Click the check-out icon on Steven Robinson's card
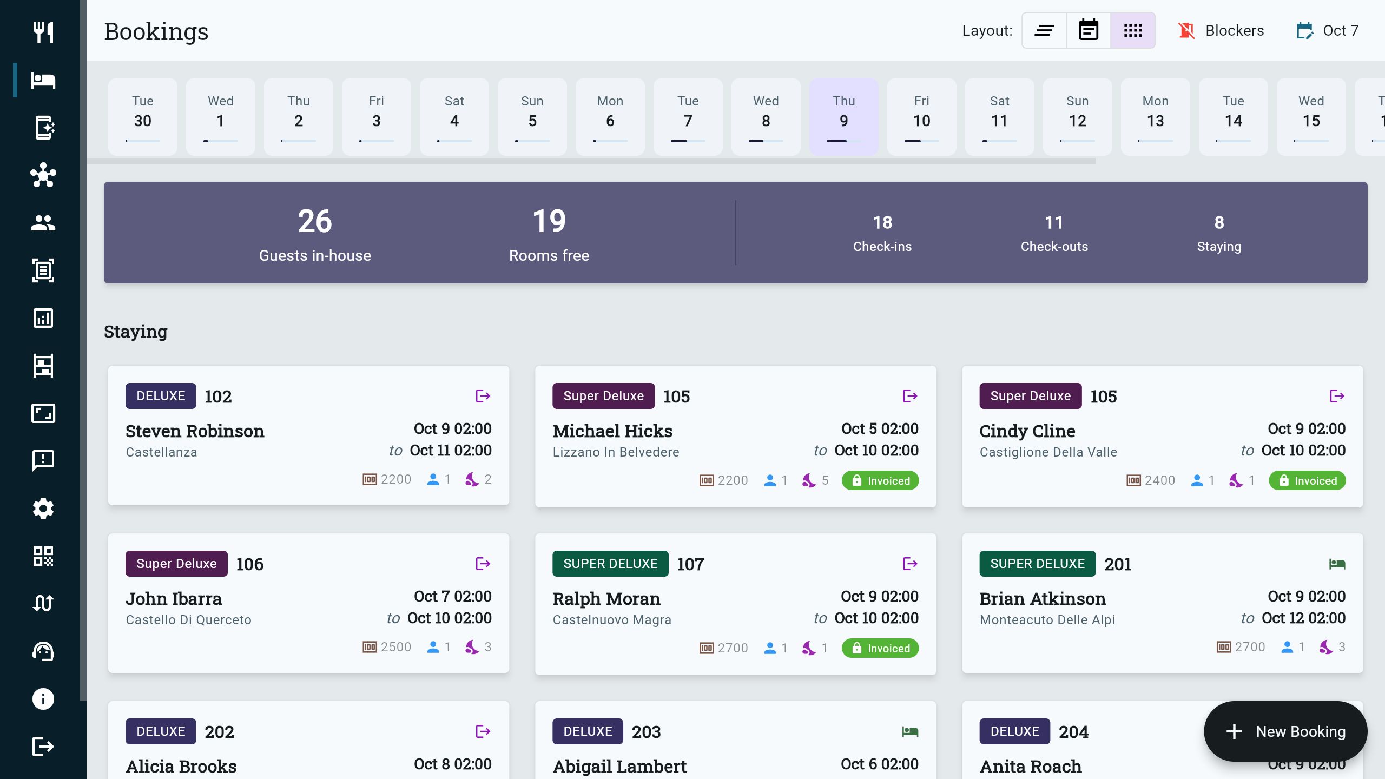1385x779 pixels. pyautogui.click(x=483, y=395)
